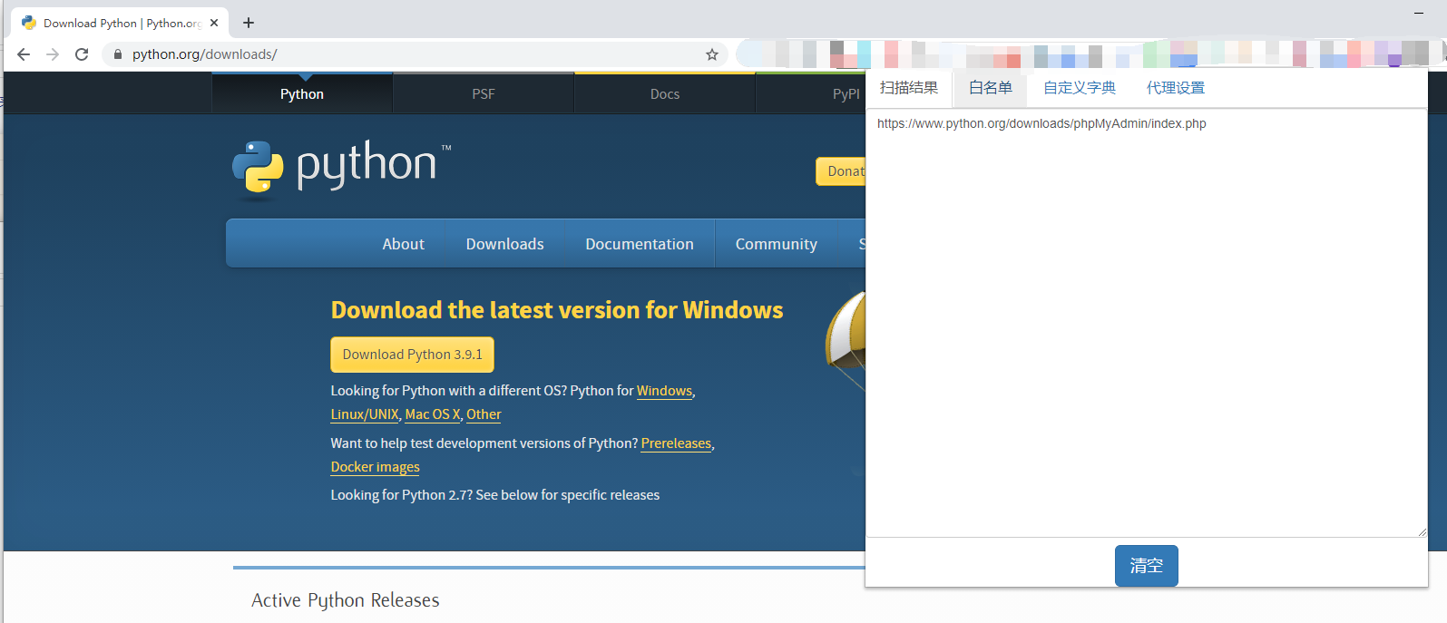The height and width of the screenshot is (623, 1447).
Task: Minimize the browser window
Action: [1419, 14]
